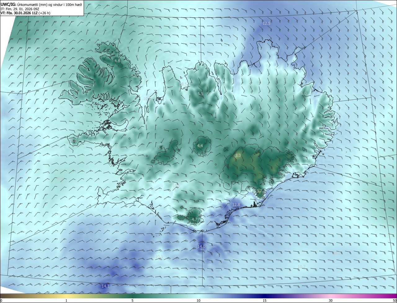Click the 15 tick label on the color scale
This screenshot has height=303, width=397.
265,301
